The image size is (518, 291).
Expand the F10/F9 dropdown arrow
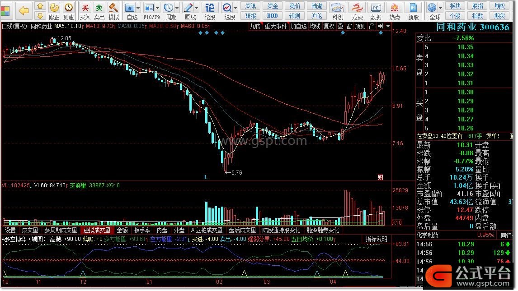coord(158,8)
